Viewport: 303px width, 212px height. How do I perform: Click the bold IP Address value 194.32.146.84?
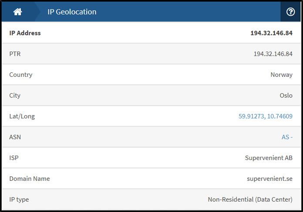point(271,33)
